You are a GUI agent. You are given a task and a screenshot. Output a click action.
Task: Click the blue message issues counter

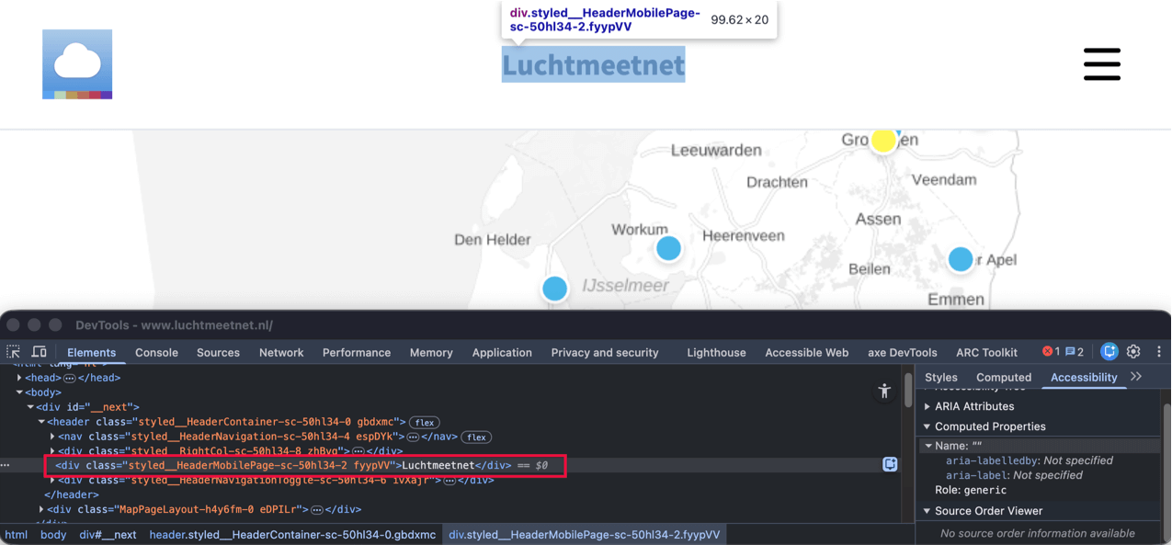[x=1074, y=352]
